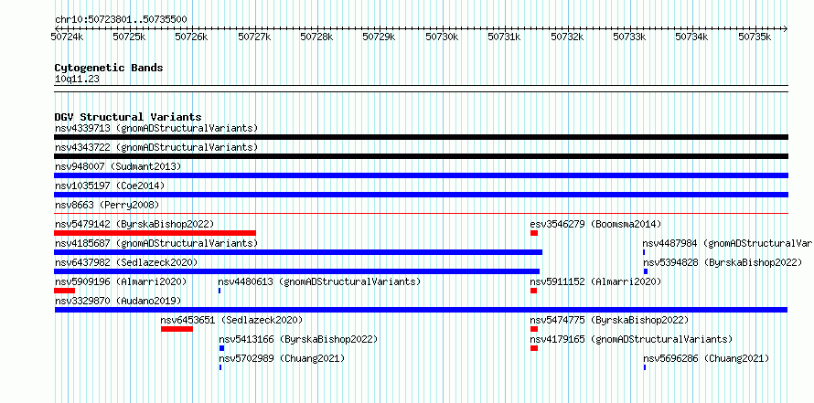This screenshot has width=814, height=403.
Task: Select the blue bar for nsv948007
Action: click(x=421, y=175)
